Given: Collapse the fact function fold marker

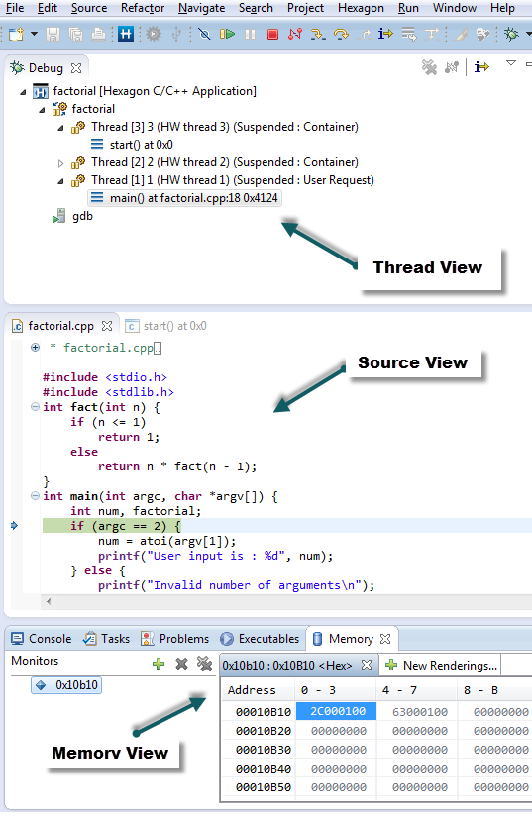Looking at the screenshot, I should pos(35,407).
